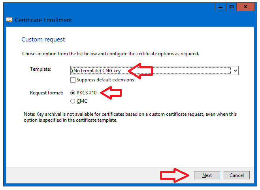The image size is (260, 190).
Task: Click the key archival note text
Action: pyautogui.click(x=130, y=117)
